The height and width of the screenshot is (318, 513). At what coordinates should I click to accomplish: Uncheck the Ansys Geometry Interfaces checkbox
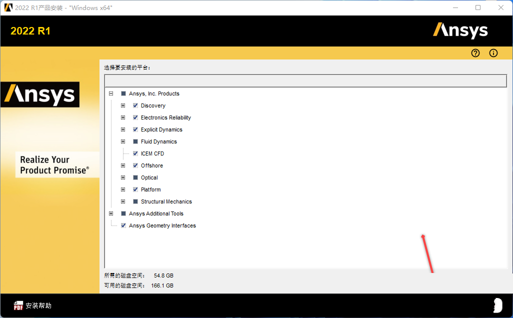[x=123, y=225]
